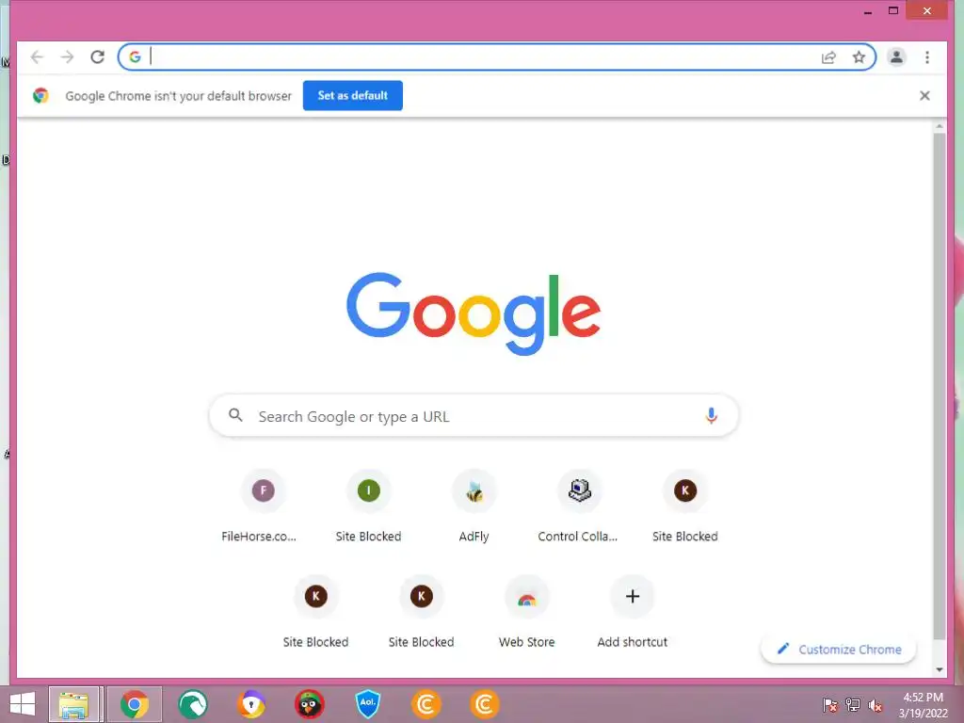Reload the current page
Viewport: 964px width, 723px height.
pyautogui.click(x=97, y=57)
